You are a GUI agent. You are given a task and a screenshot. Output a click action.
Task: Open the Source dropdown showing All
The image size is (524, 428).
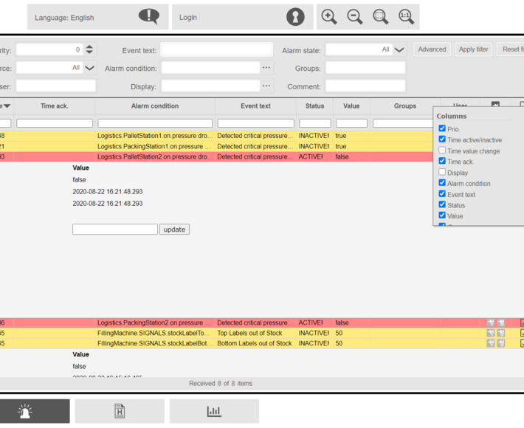pyautogui.click(x=89, y=68)
